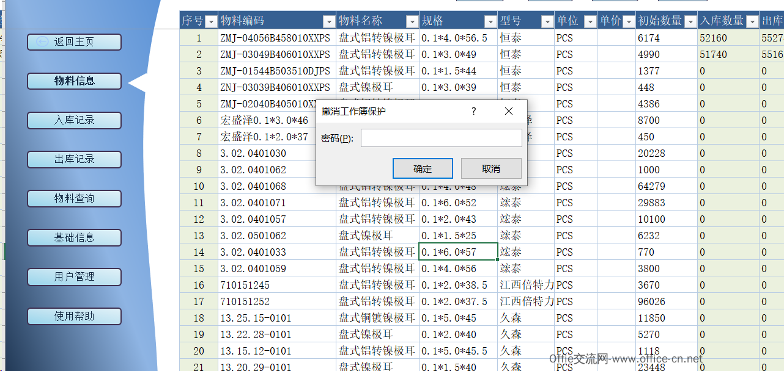784x371 pixels.
Task: Click the spec cell 0.1*5.0*45.5
Action: (x=459, y=351)
